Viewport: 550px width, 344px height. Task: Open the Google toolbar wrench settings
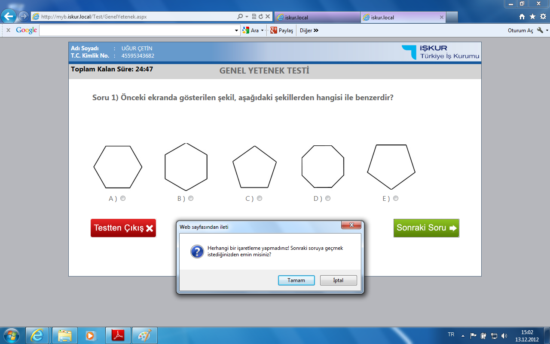pyautogui.click(x=540, y=31)
